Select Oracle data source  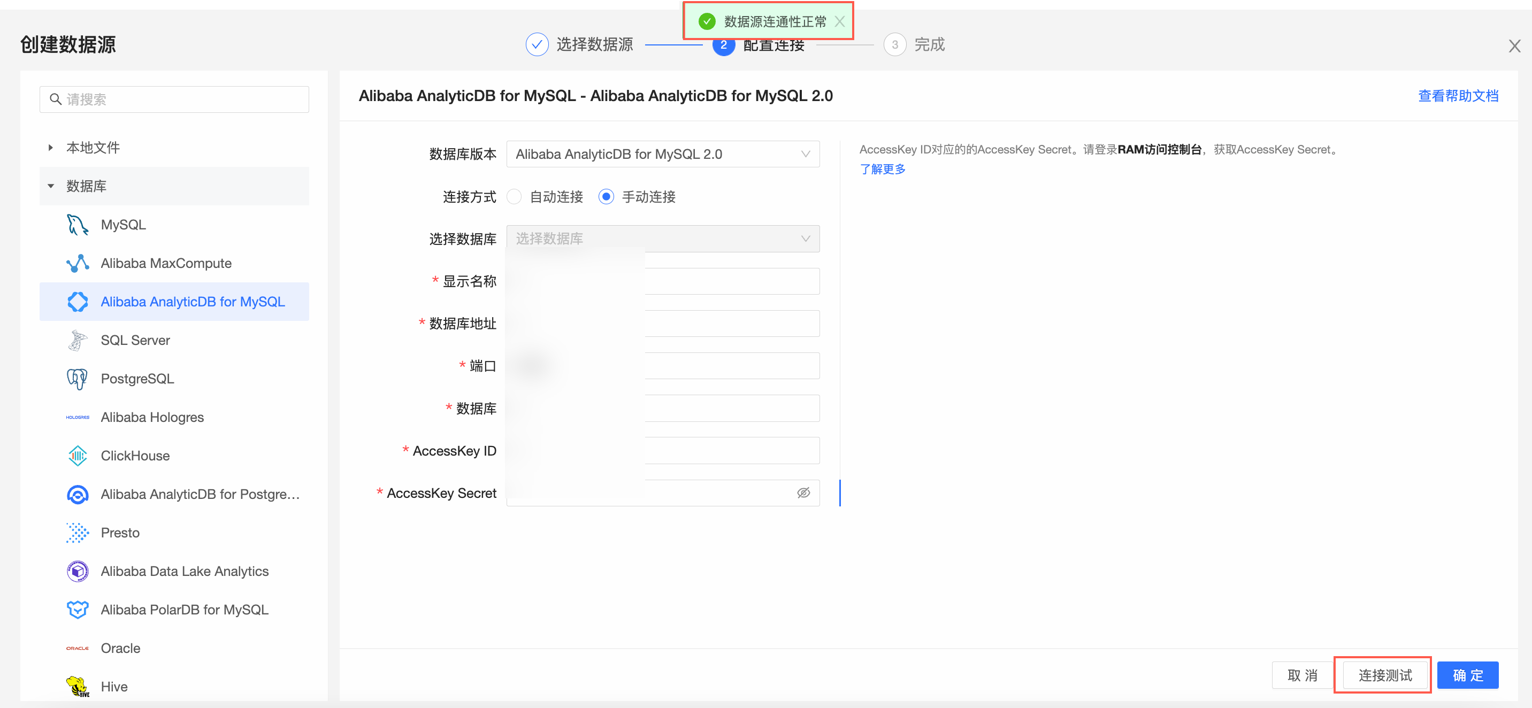[174, 649]
